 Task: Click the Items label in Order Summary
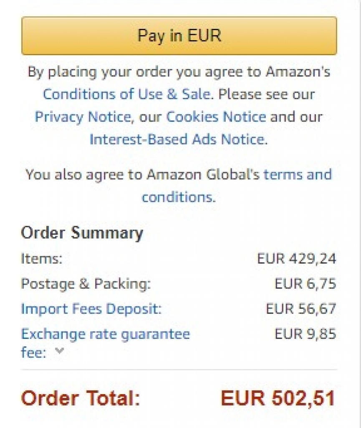pyautogui.click(x=41, y=259)
